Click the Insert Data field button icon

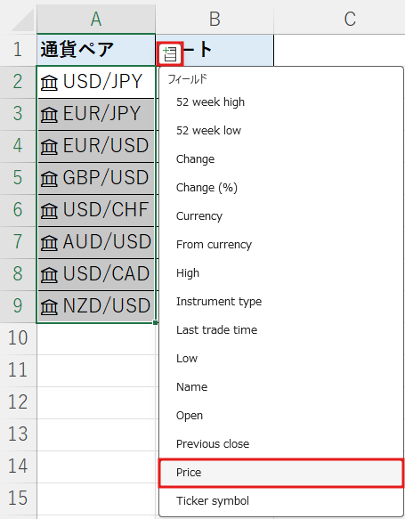(x=170, y=53)
